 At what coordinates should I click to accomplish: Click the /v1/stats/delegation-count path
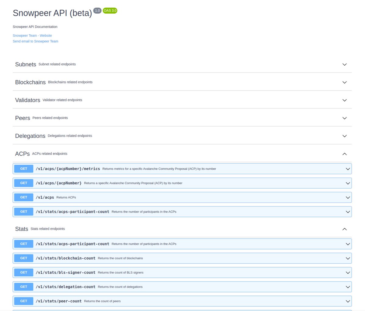tap(65, 287)
